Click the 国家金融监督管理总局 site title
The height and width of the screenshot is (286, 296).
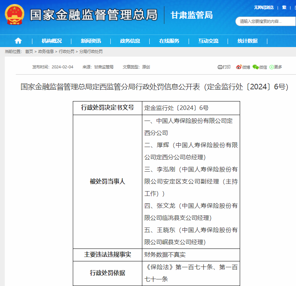click(94, 15)
